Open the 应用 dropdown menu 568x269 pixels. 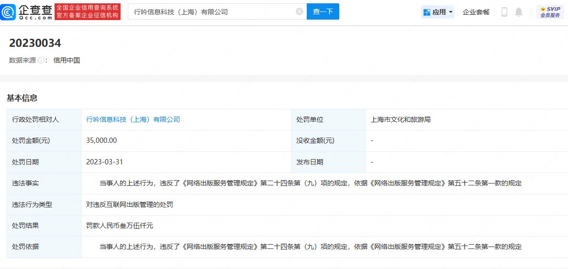pyautogui.click(x=438, y=12)
